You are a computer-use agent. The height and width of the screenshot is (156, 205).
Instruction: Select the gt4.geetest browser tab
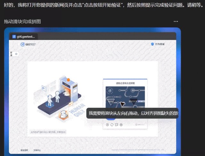click(24, 37)
